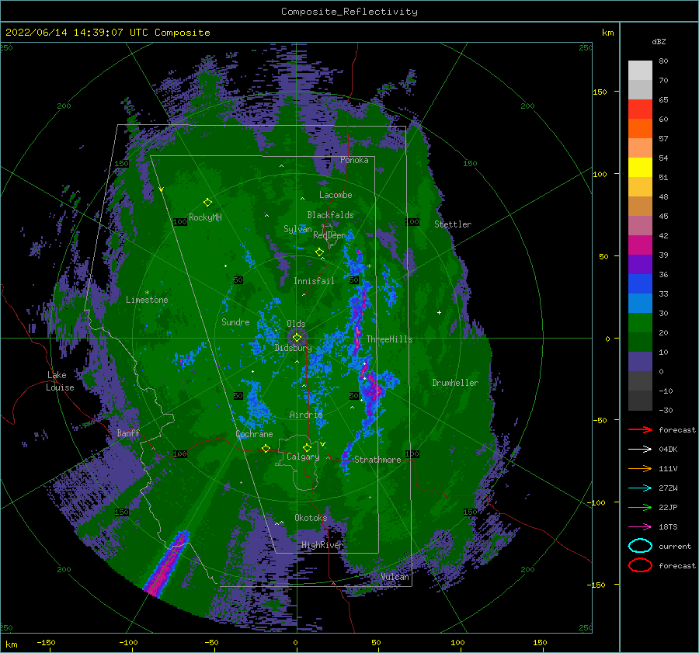699x653 pixels.
Task: Click the red forecast arrow in legend
Action: 640,429
